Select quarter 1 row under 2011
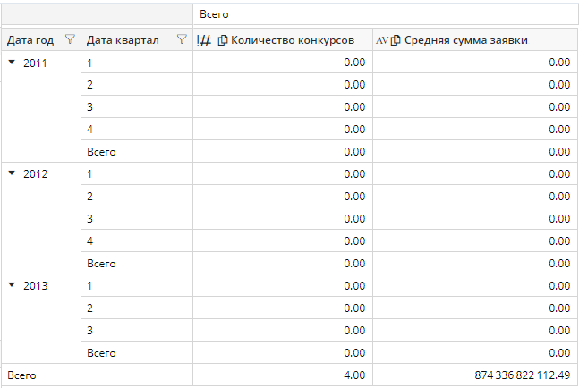 89,63
